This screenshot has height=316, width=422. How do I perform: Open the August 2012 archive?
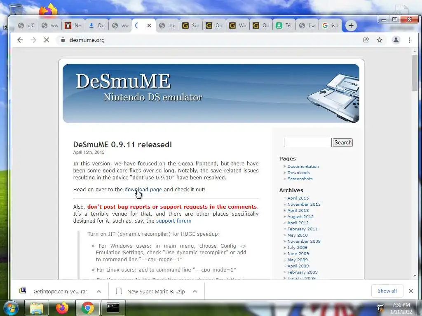(x=300, y=216)
